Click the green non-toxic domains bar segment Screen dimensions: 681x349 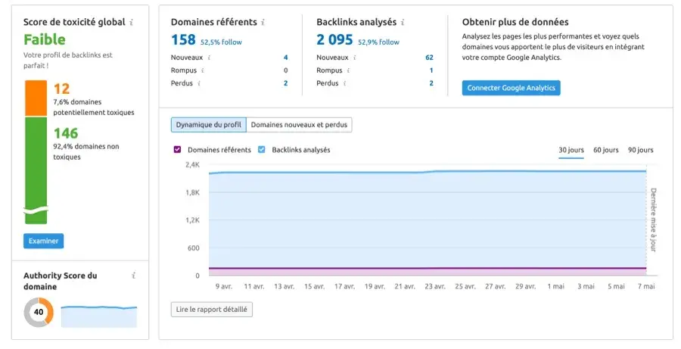point(36,170)
